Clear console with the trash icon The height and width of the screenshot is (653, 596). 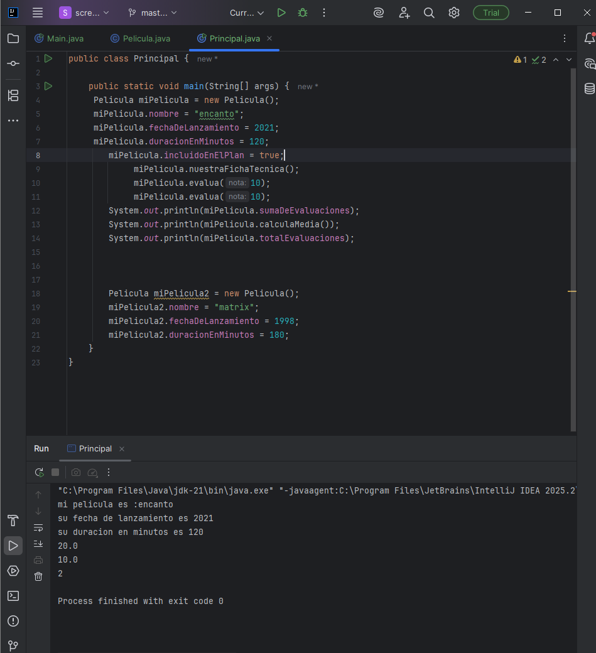click(38, 576)
